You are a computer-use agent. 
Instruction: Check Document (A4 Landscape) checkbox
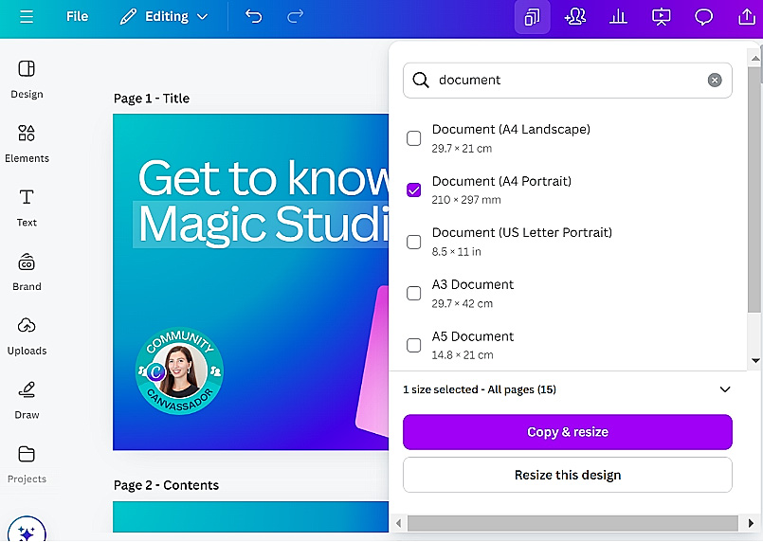413,138
